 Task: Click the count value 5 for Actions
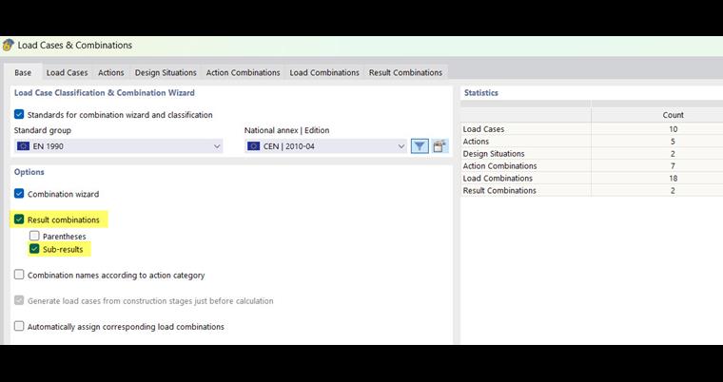tap(673, 142)
